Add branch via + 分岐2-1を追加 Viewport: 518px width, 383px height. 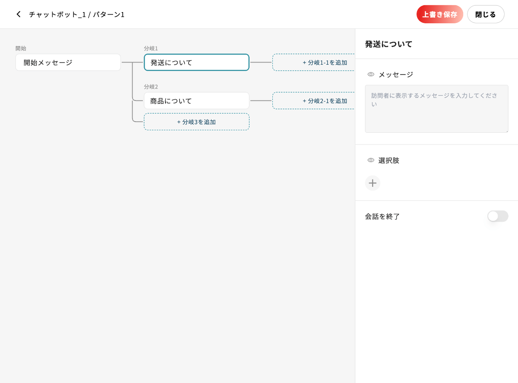click(x=314, y=100)
